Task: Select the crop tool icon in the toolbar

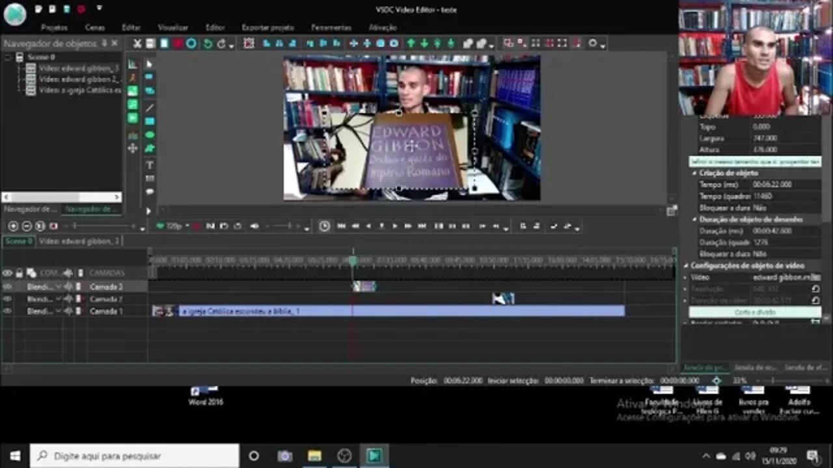Action: click(249, 44)
